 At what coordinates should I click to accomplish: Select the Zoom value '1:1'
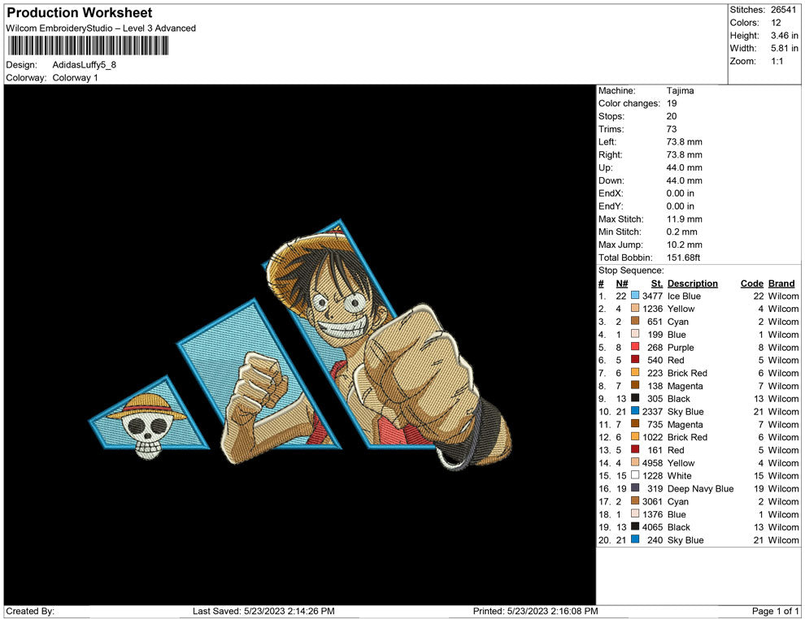coord(777,61)
